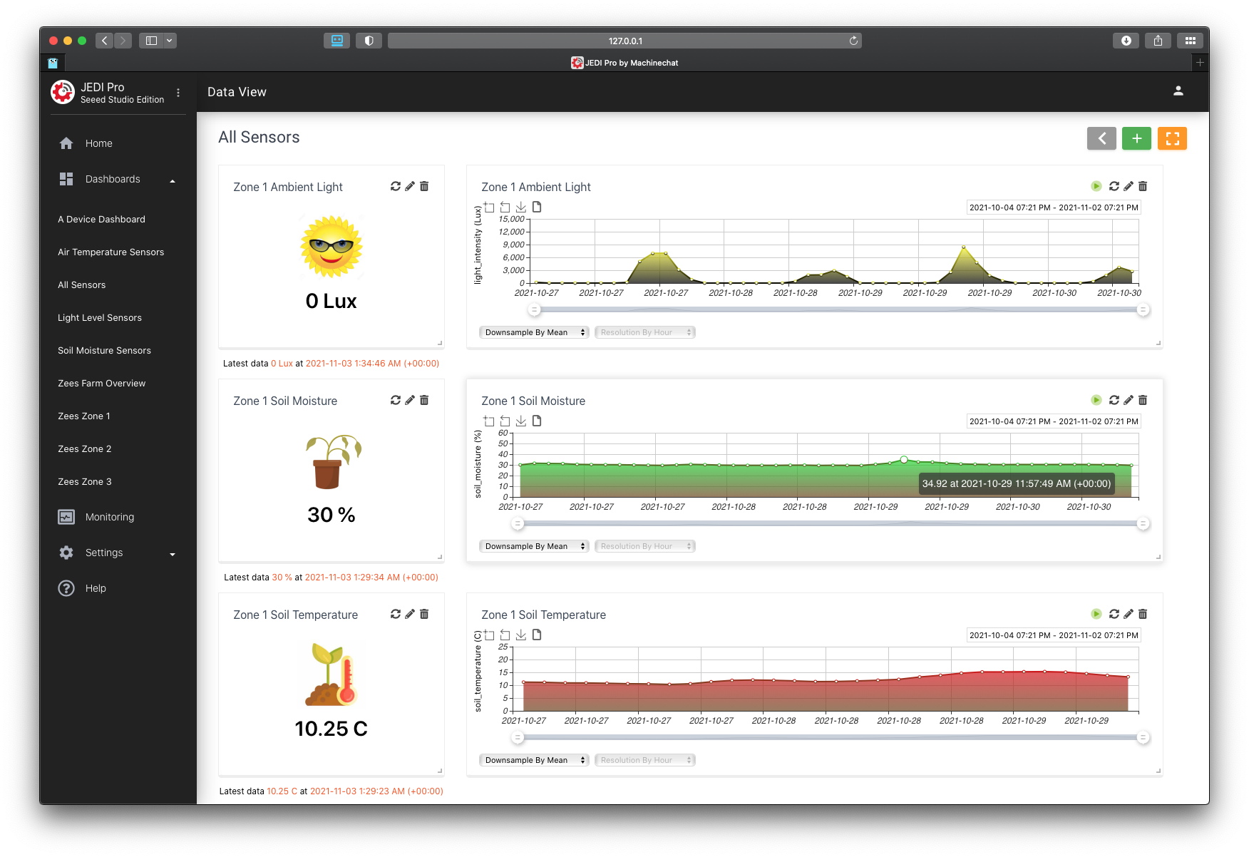Refresh the Zone 1 Ambient Light widget
The width and height of the screenshot is (1249, 857).
396,186
